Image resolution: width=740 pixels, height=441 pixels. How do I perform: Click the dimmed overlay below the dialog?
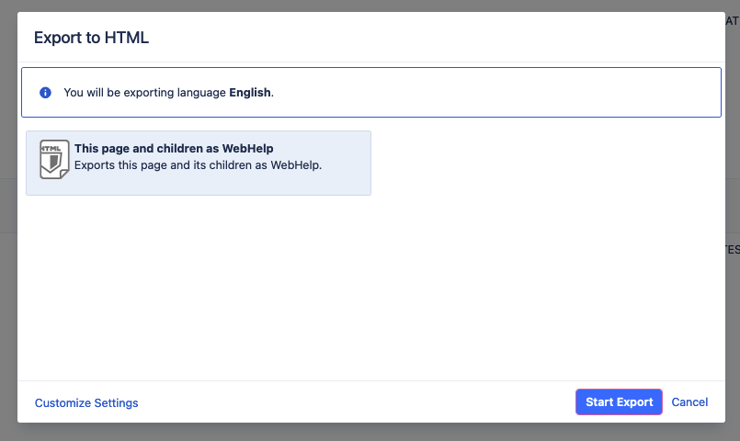coord(368,432)
